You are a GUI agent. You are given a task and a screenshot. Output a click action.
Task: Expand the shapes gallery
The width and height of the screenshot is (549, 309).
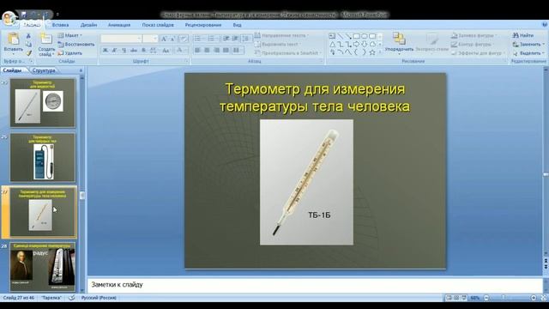[x=380, y=52]
